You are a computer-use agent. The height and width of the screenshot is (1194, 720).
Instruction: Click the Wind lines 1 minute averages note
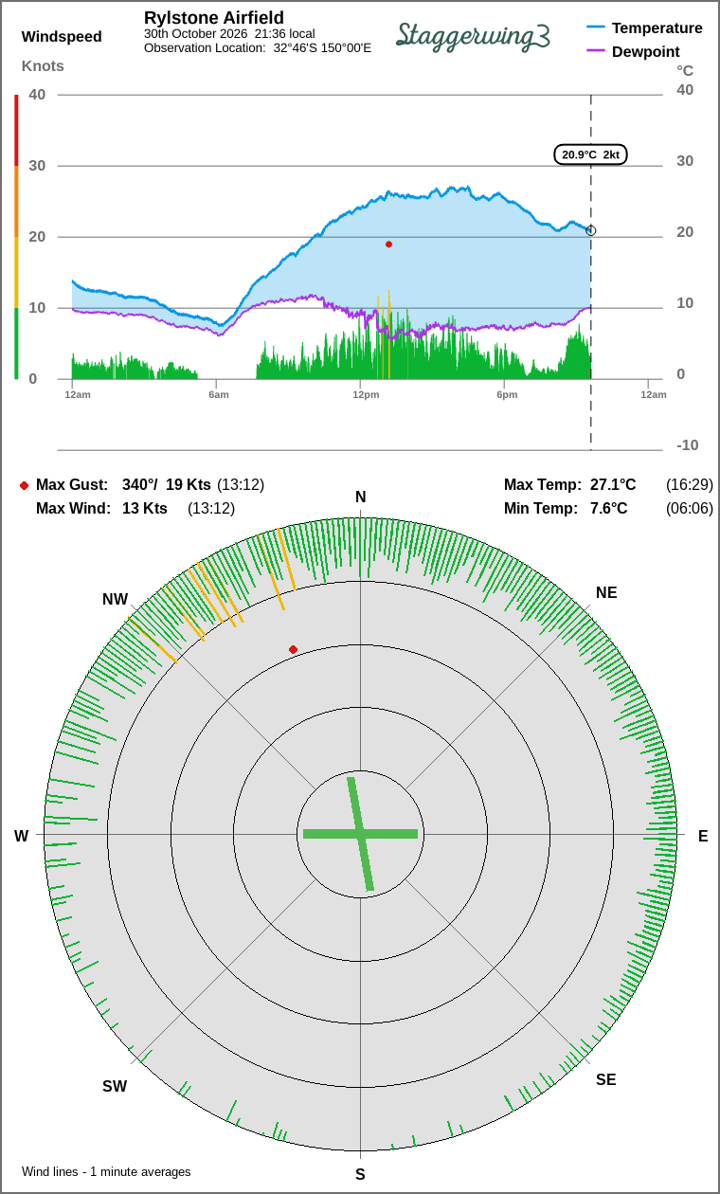click(x=106, y=1172)
